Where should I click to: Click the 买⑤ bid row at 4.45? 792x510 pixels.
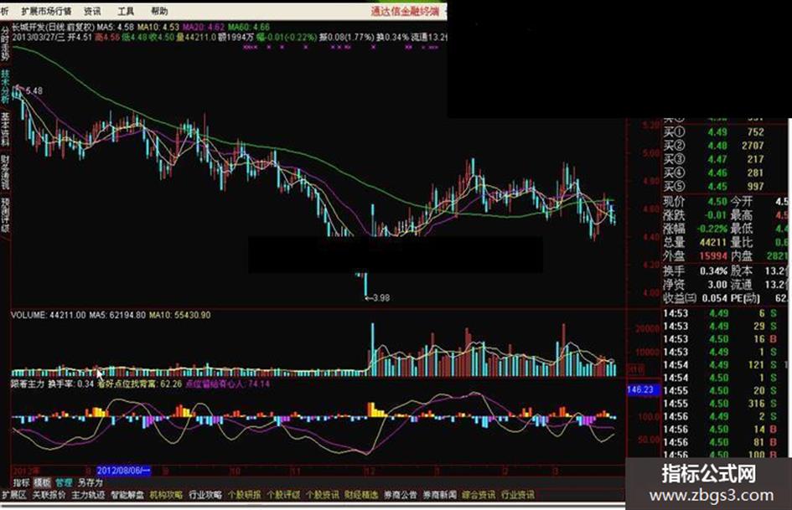(x=713, y=186)
